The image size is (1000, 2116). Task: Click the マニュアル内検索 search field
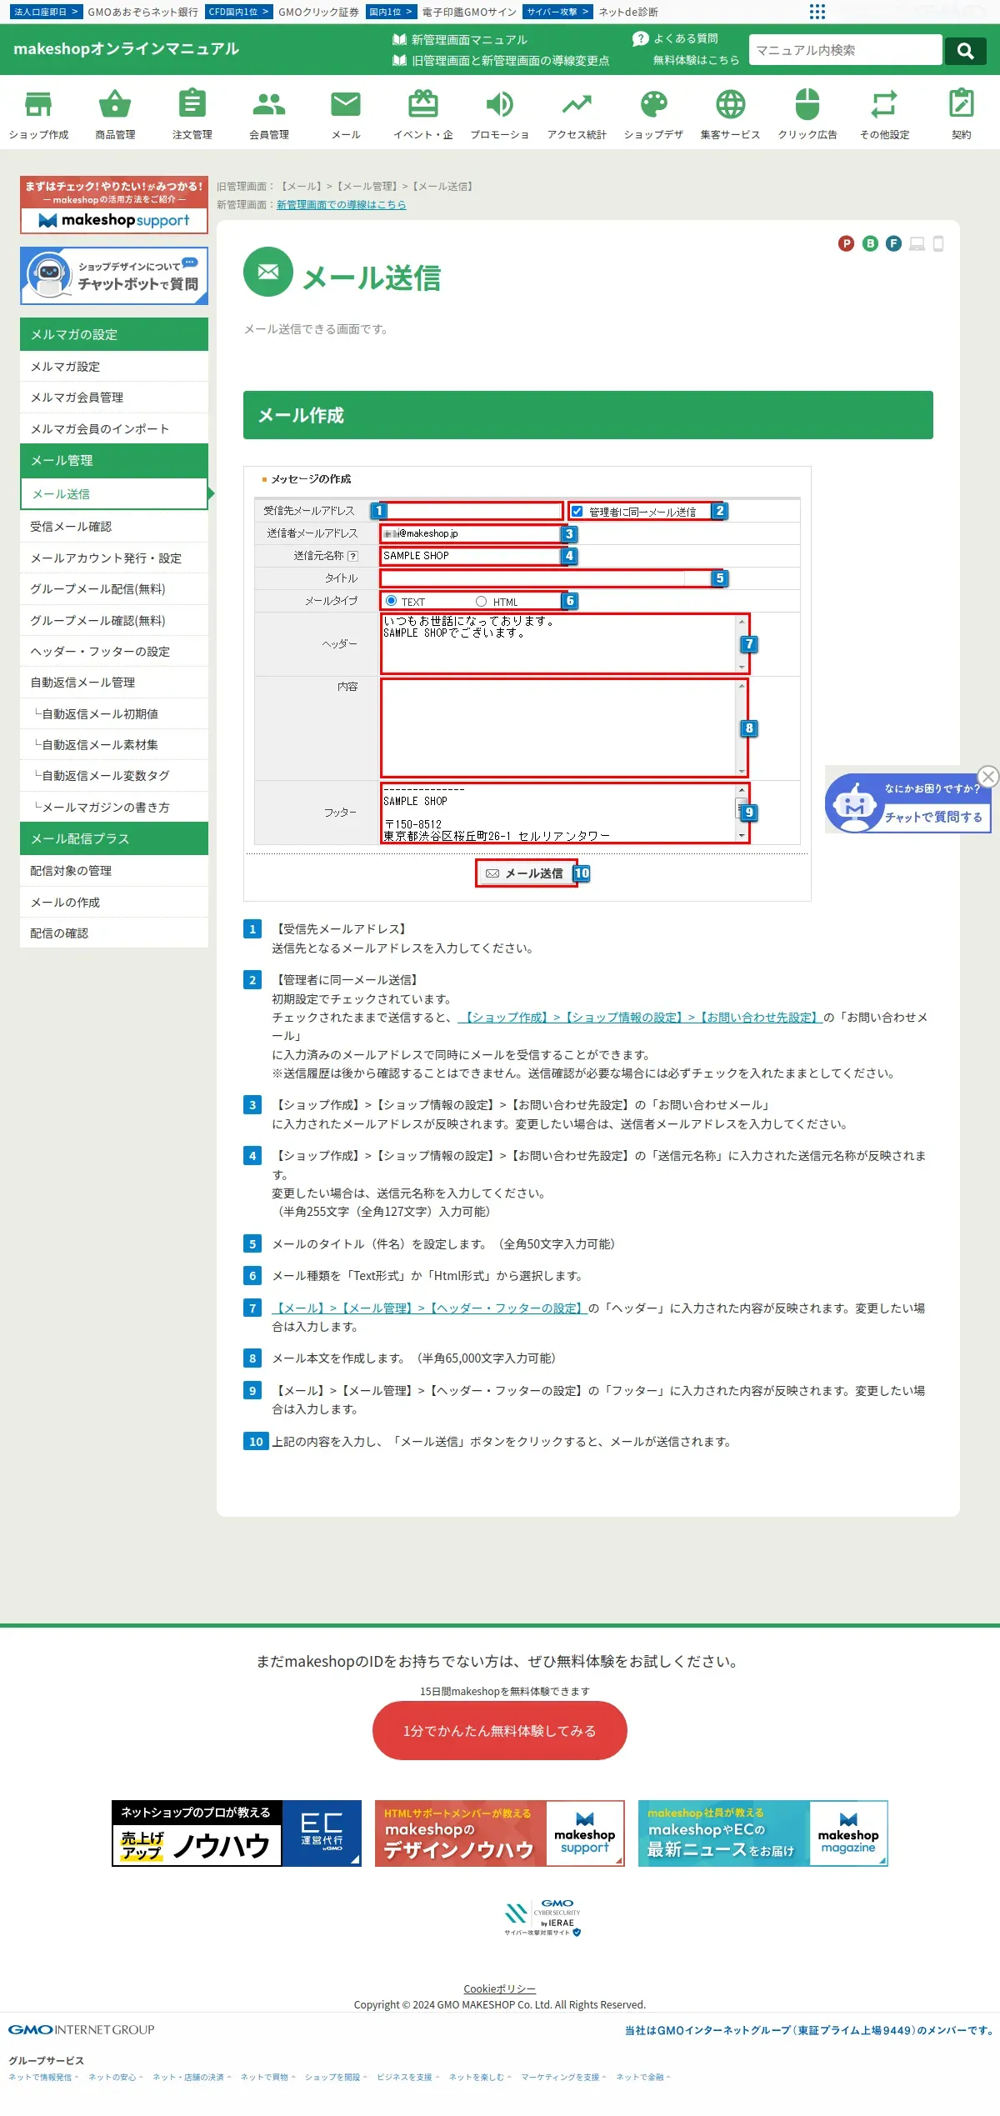pos(845,50)
